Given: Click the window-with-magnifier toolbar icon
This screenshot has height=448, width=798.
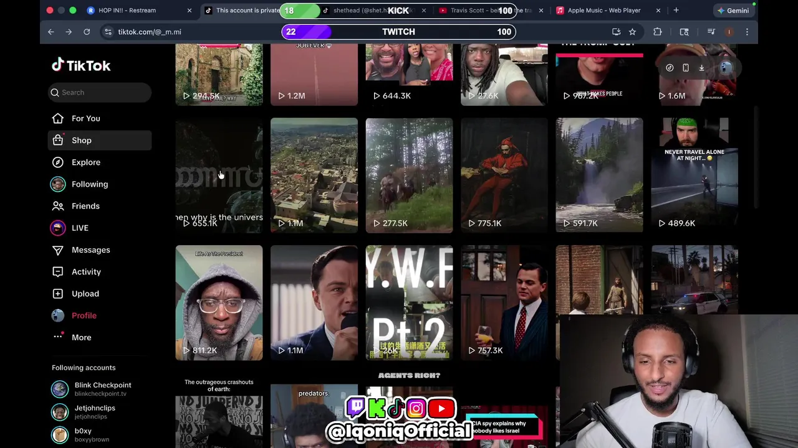Looking at the screenshot, I should click(684, 32).
